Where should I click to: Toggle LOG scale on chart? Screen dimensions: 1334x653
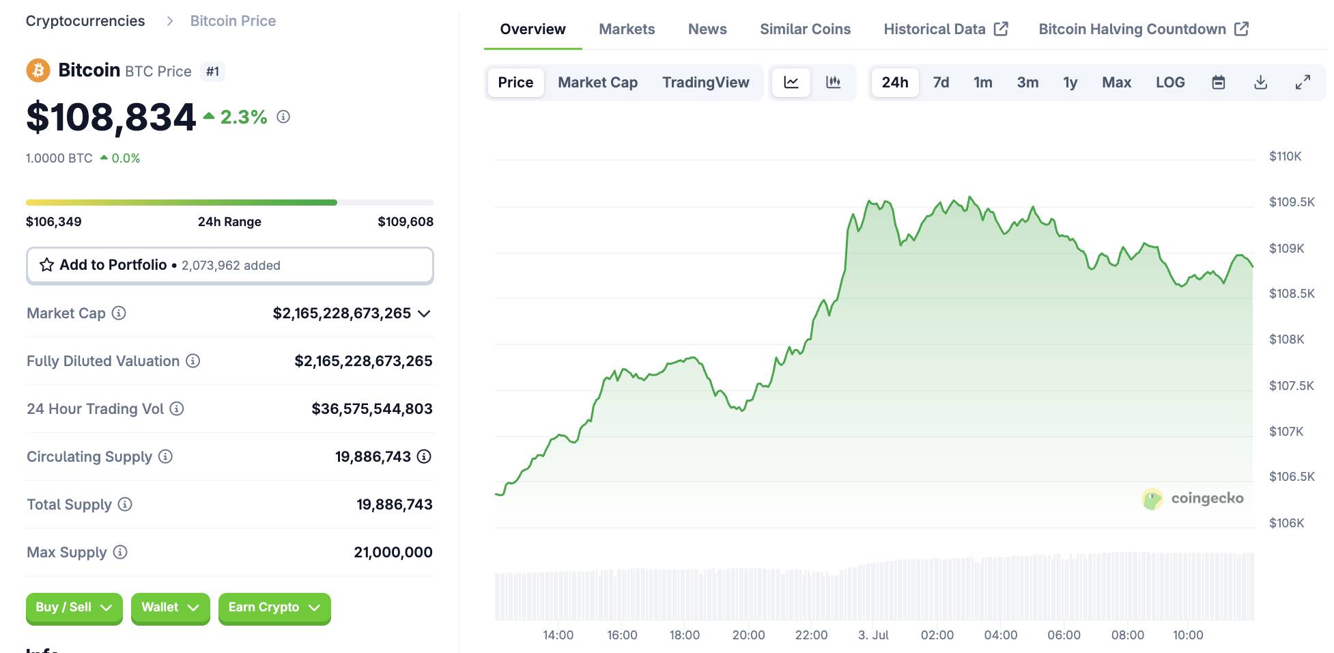pos(1170,83)
